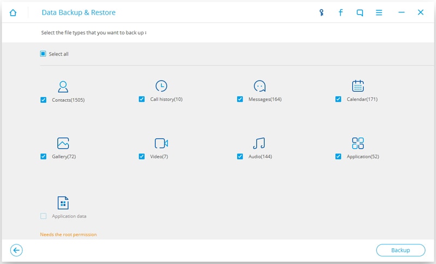Open the key registration icon
The height and width of the screenshot is (264, 436).
pyautogui.click(x=322, y=13)
